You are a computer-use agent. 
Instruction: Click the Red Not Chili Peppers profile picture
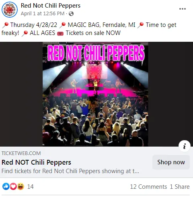(10, 10)
